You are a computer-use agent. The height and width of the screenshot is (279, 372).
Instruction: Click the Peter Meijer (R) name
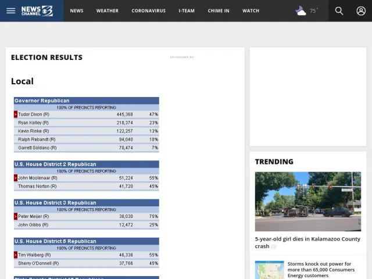click(x=34, y=216)
